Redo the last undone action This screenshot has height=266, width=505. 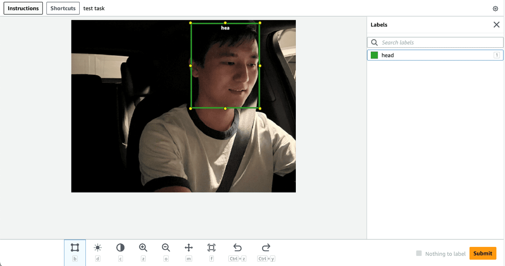point(266,248)
